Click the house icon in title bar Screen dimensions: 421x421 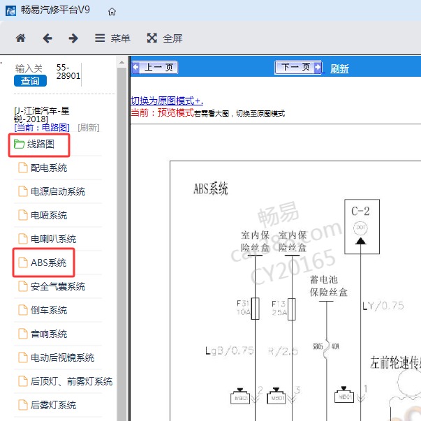[112, 12]
